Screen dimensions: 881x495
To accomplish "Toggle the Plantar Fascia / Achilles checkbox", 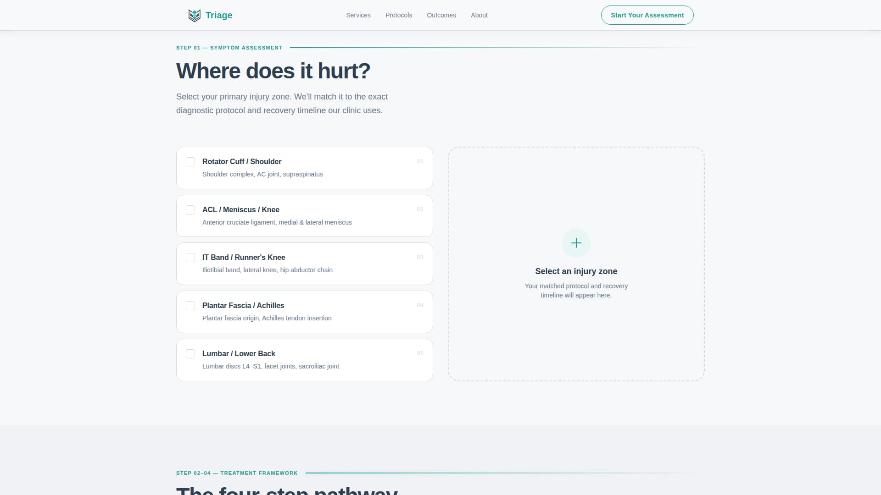I will click(190, 306).
